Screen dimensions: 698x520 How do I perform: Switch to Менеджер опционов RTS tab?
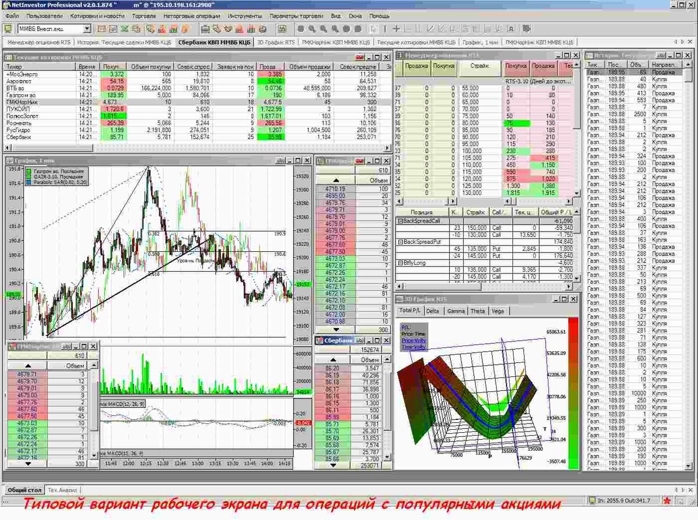(x=38, y=42)
